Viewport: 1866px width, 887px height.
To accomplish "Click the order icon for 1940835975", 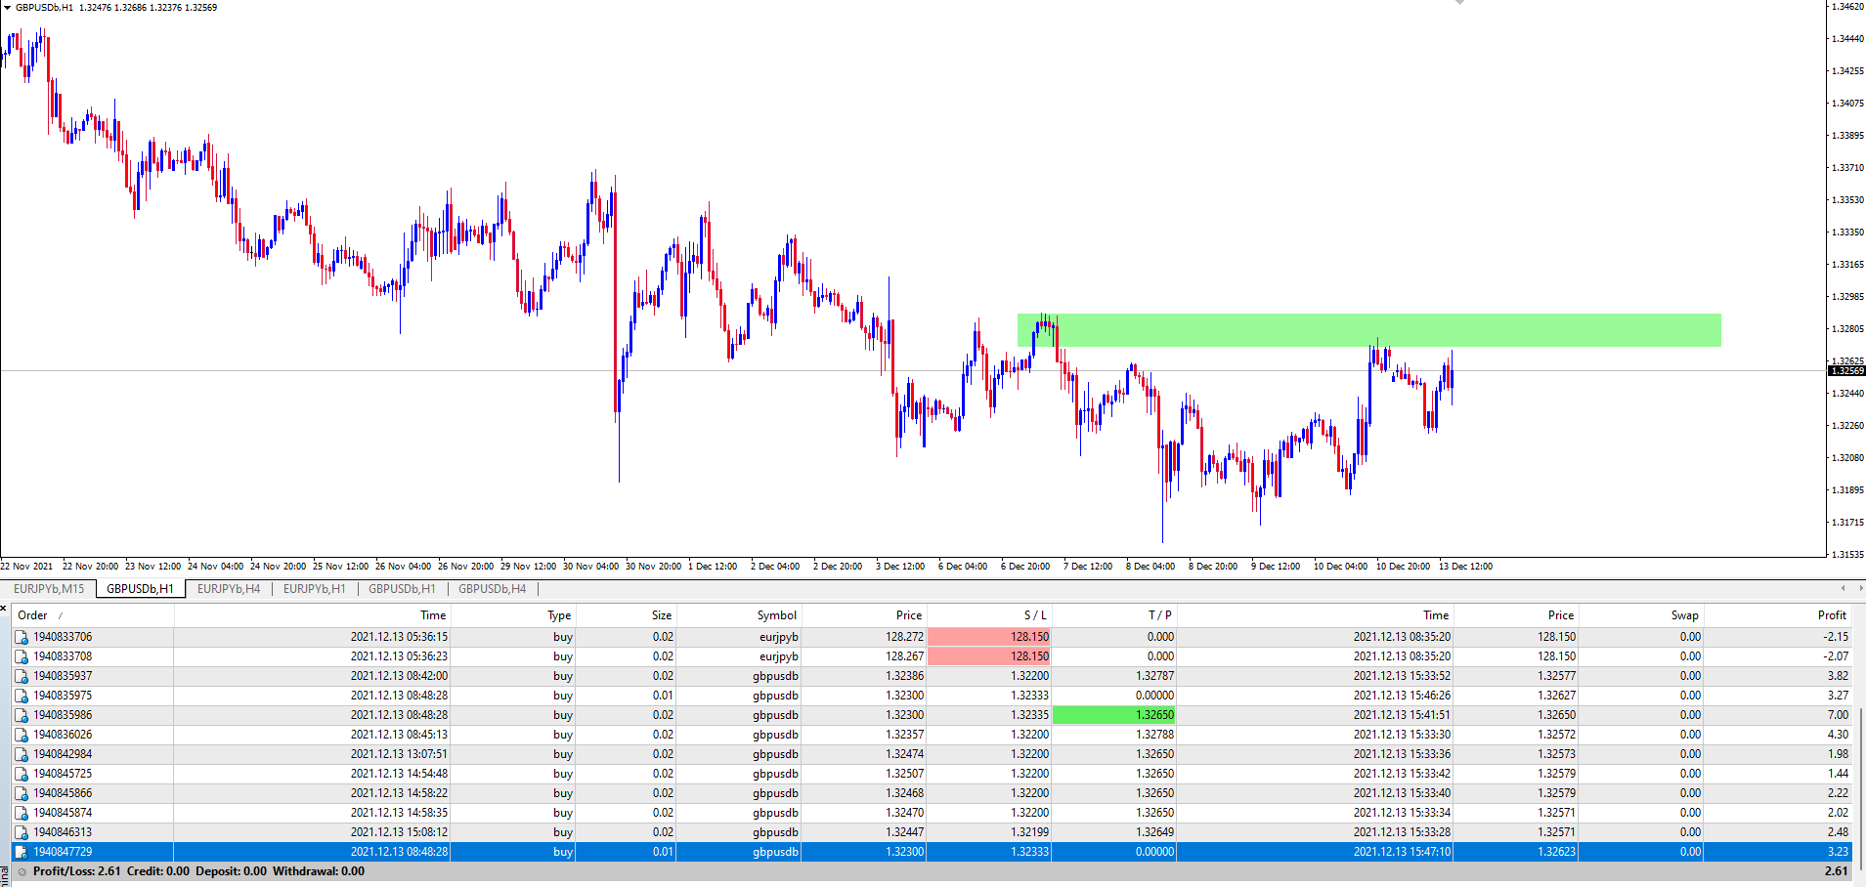I will point(21,696).
